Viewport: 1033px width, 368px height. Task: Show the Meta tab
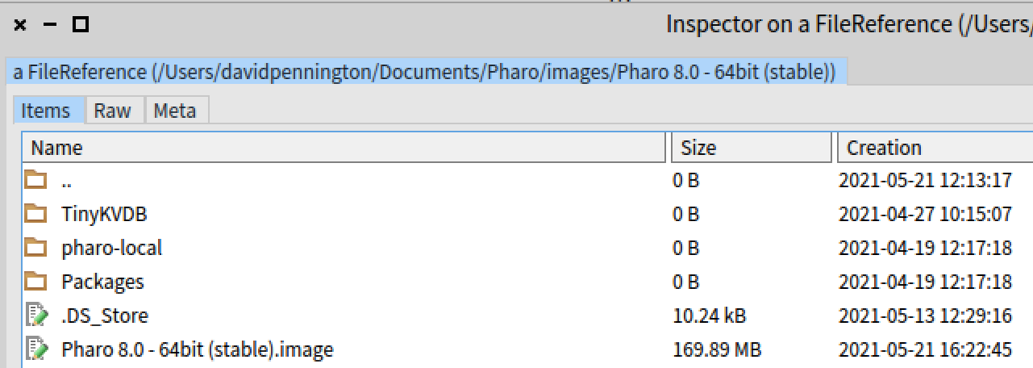(174, 111)
